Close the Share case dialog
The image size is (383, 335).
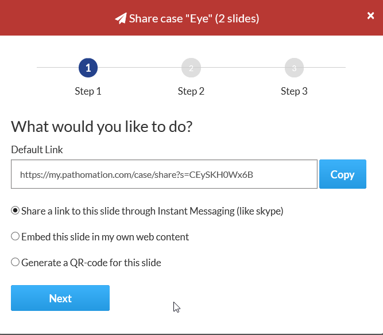tap(371, 16)
